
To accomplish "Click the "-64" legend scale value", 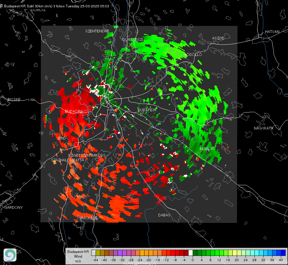I will point(96,260).
